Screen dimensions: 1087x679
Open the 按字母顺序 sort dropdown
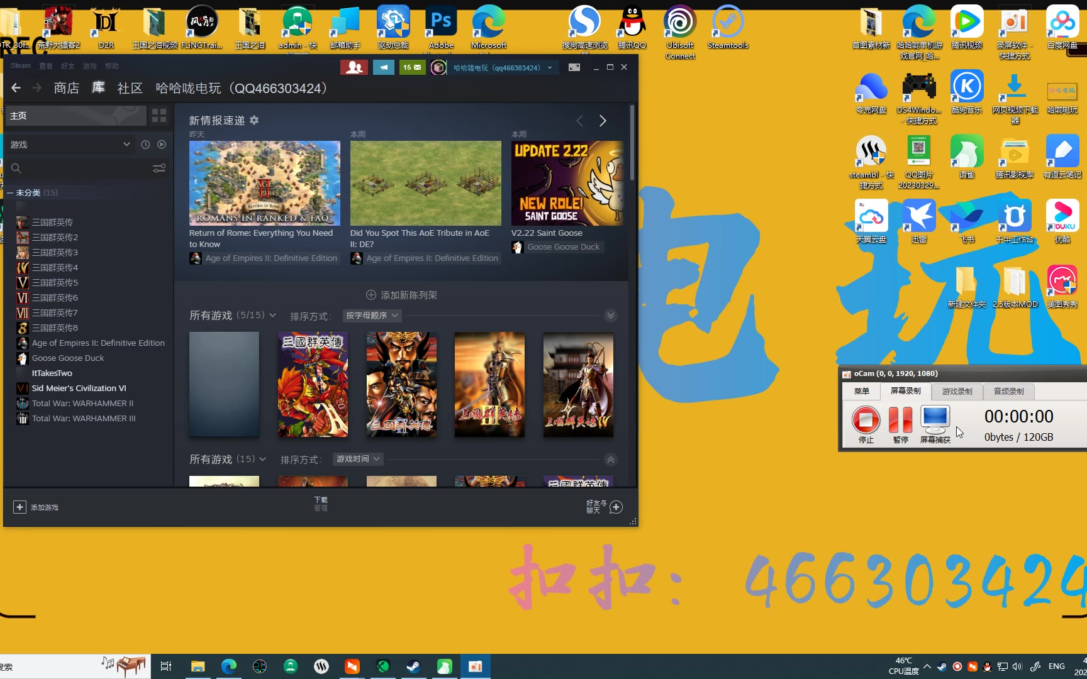coord(372,316)
